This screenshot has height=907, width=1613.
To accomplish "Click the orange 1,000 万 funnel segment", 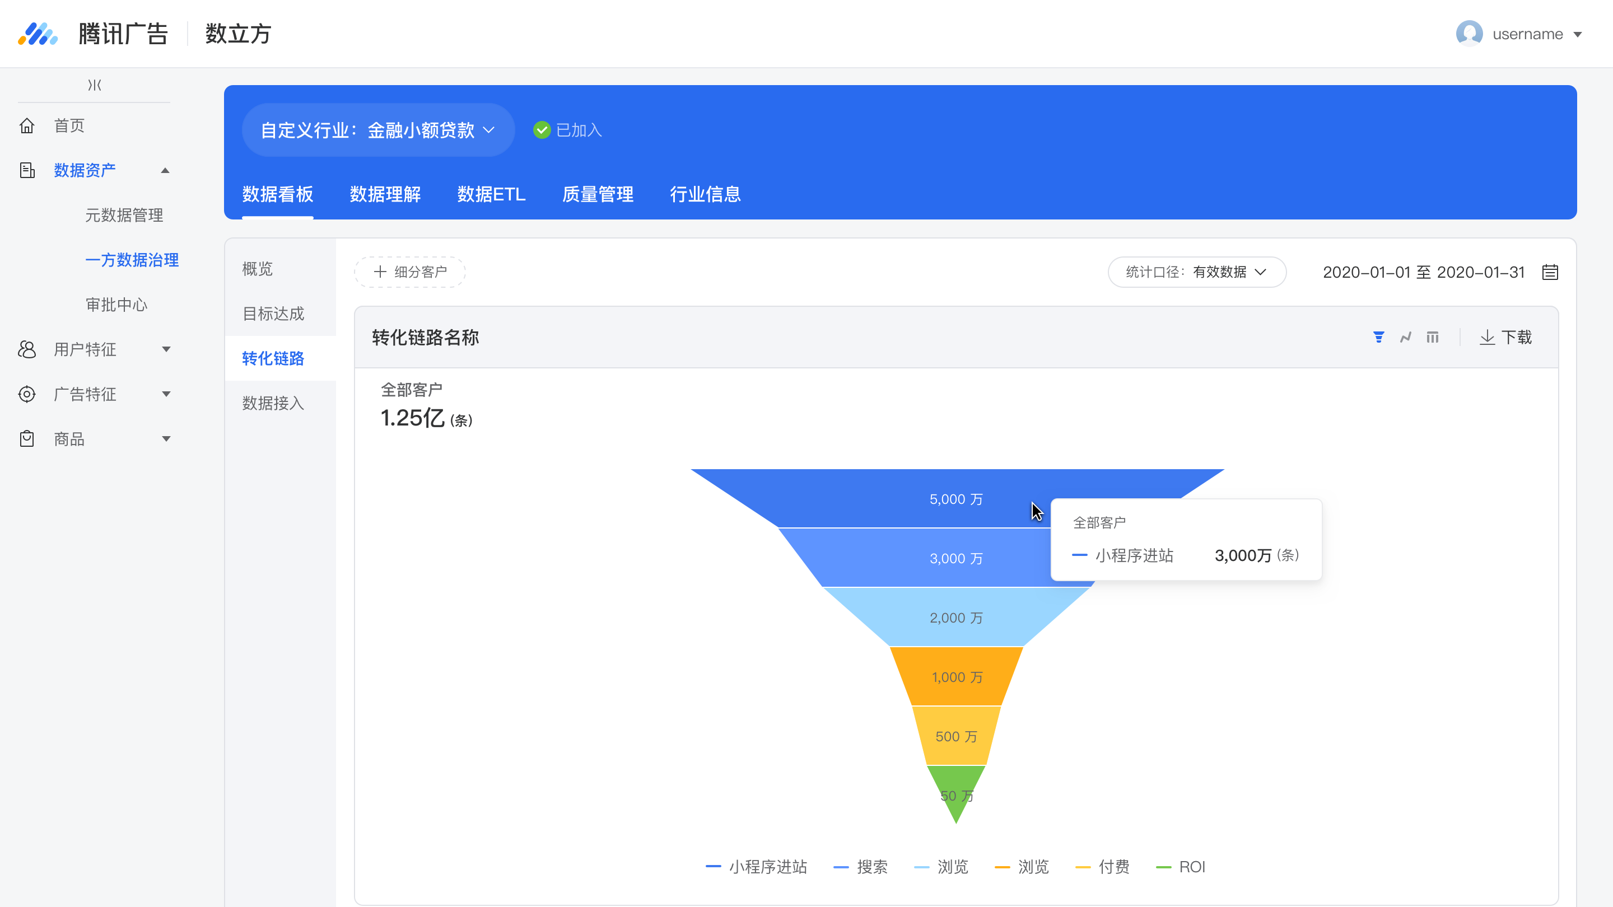I will 956,677.
